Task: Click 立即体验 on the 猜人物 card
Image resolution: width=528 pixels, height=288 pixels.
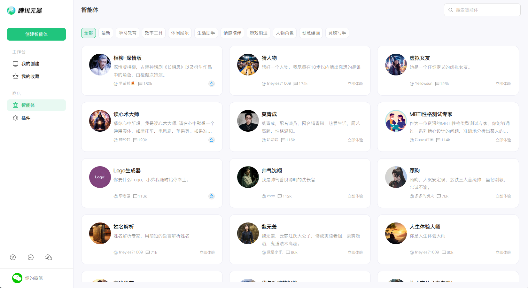Action: pyautogui.click(x=355, y=84)
